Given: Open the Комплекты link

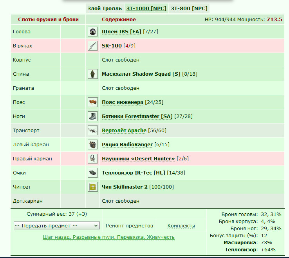Looking at the screenshot, I should click(181, 226).
